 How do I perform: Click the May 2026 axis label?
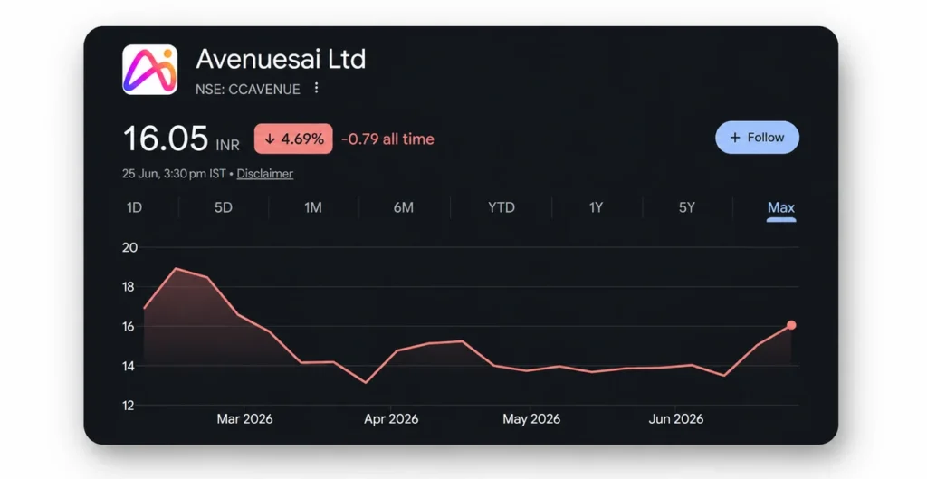(x=531, y=419)
